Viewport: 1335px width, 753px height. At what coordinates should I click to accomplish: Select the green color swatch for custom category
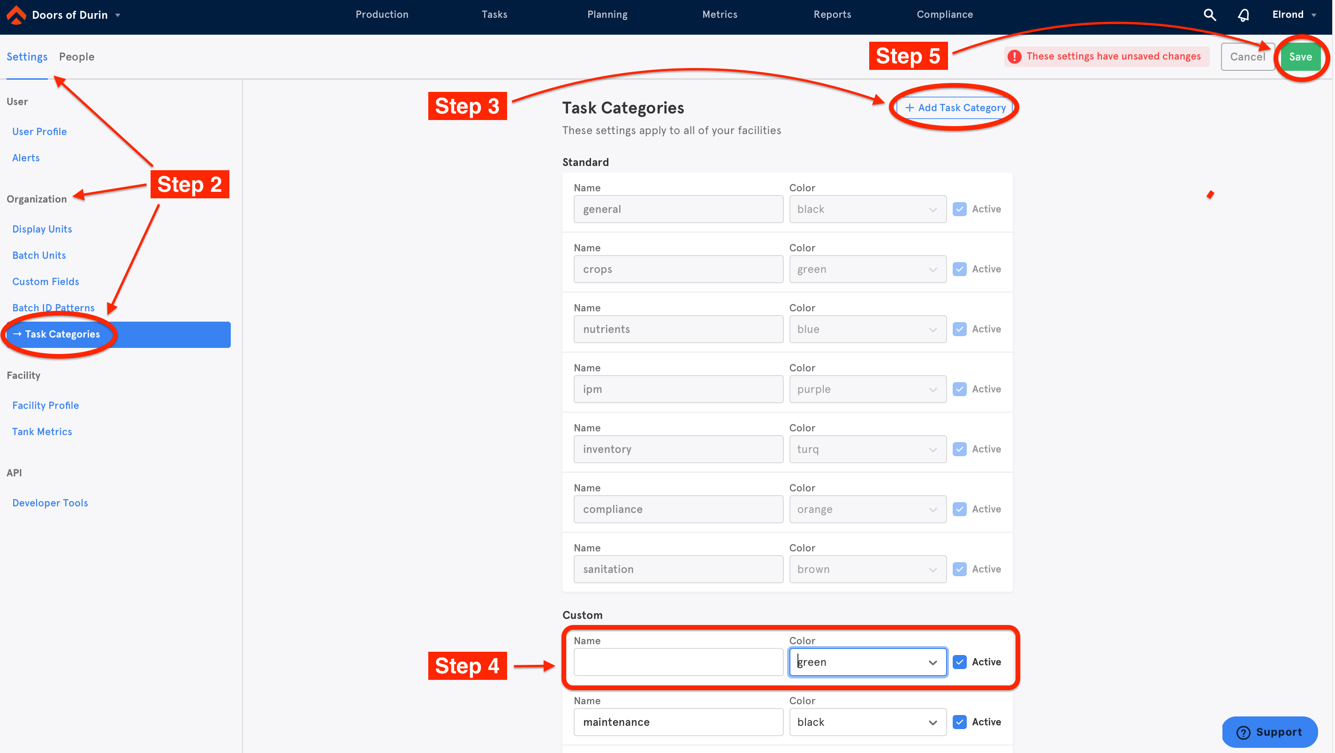[866, 662]
